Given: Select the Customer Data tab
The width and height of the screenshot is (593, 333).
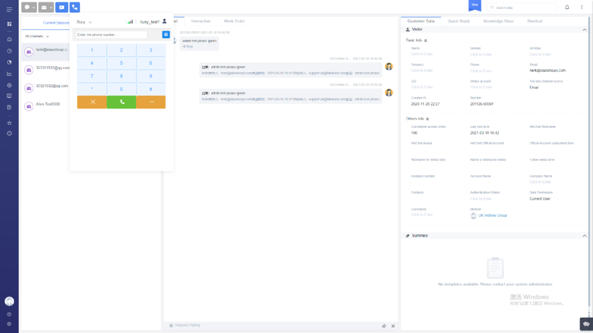Looking at the screenshot, I should [421, 21].
